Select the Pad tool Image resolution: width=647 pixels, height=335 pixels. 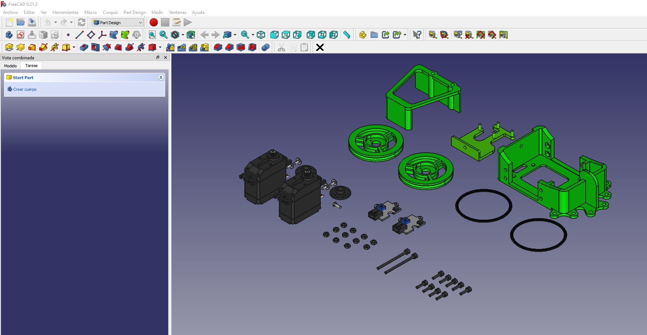point(9,47)
